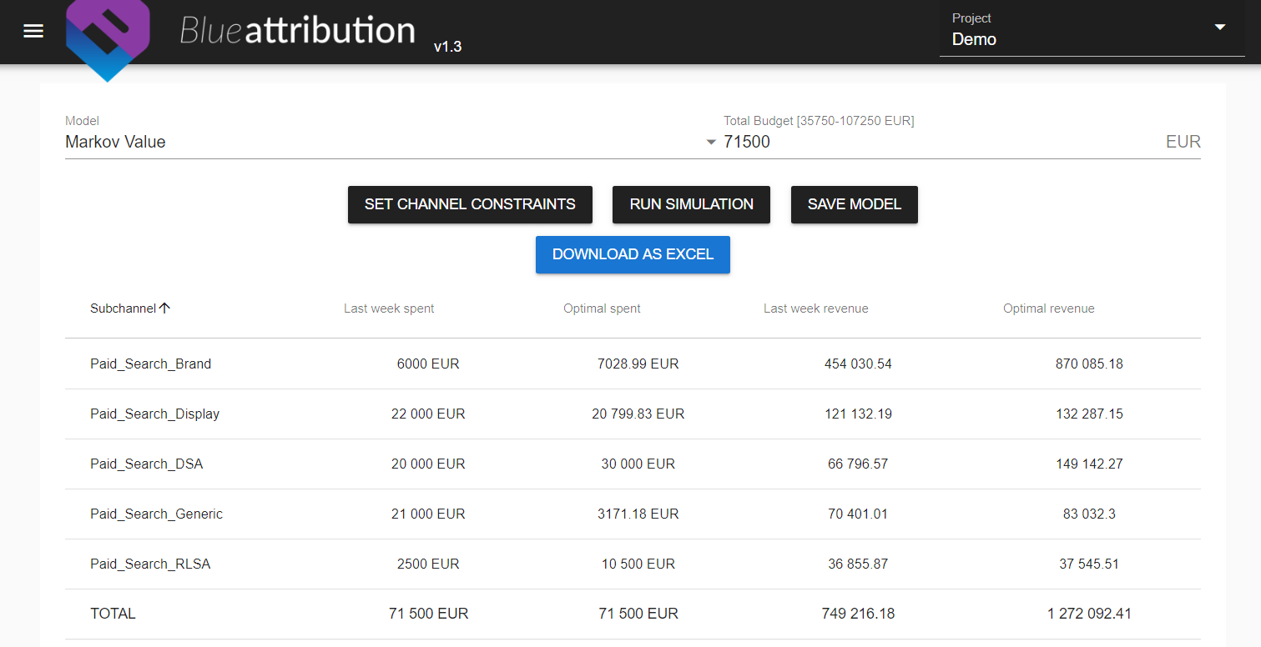Click the Set Channel Constraints button
This screenshot has width=1261, height=647.
coord(470,204)
